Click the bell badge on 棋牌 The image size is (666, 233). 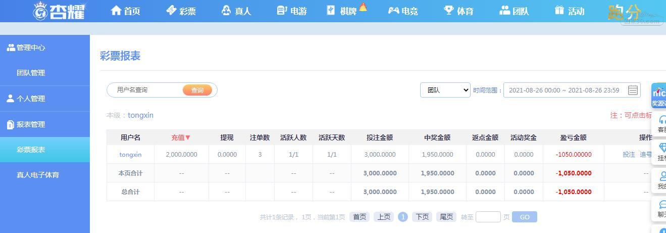pyautogui.click(x=363, y=7)
